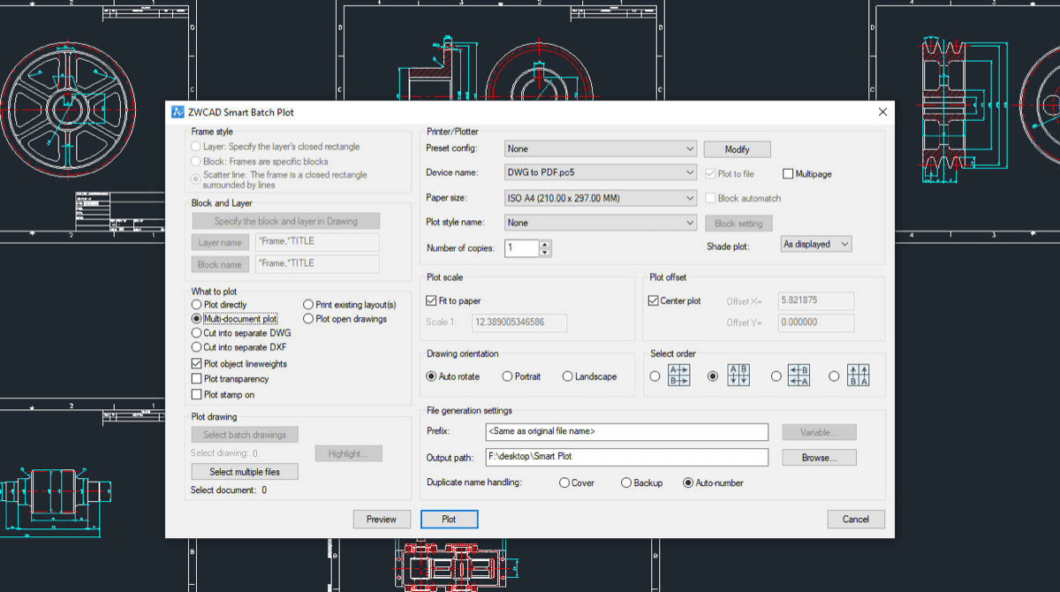Click the left-to-right row order icon
Viewport: 1060px width, 592px height.
[x=679, y=376]
